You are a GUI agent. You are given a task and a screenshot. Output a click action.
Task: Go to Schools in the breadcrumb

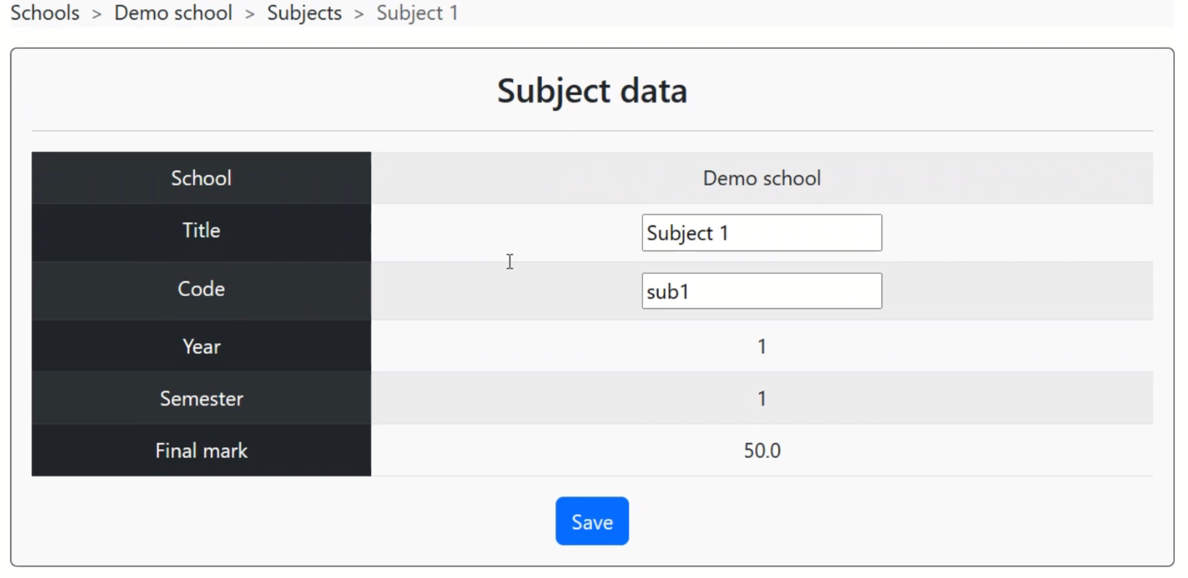pyautogui.click(x=45, y=13)
